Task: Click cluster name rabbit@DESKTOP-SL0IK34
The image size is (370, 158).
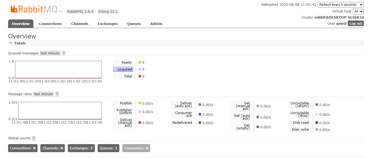Action: (x=339, y=17)
